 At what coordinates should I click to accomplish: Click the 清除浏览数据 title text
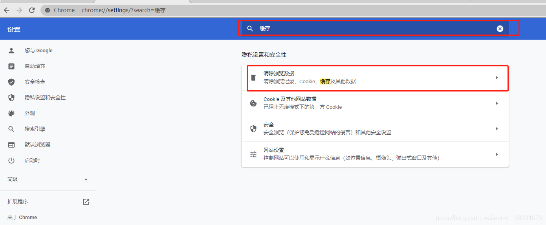point(279,73)
